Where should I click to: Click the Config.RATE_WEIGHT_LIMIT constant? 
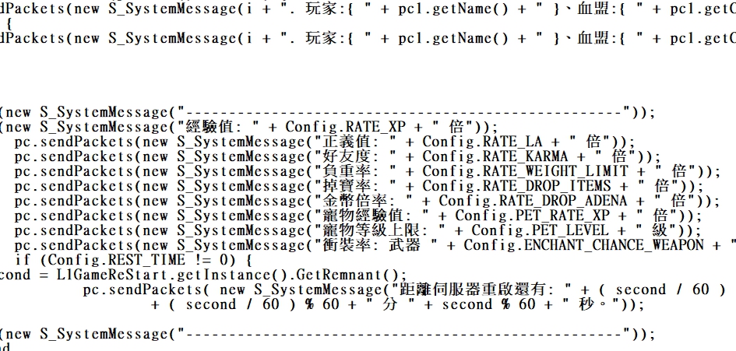click(x=525, y=171)
